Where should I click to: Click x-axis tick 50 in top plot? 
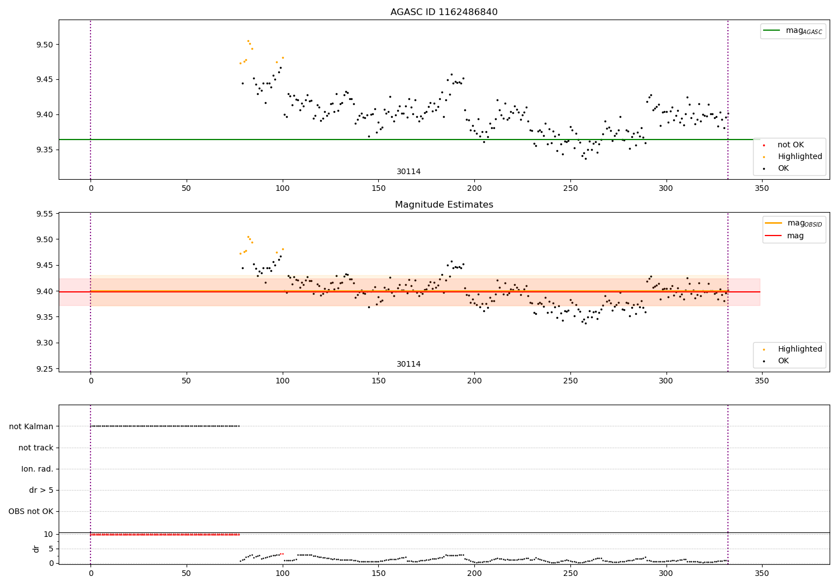[x=186, y=189]
